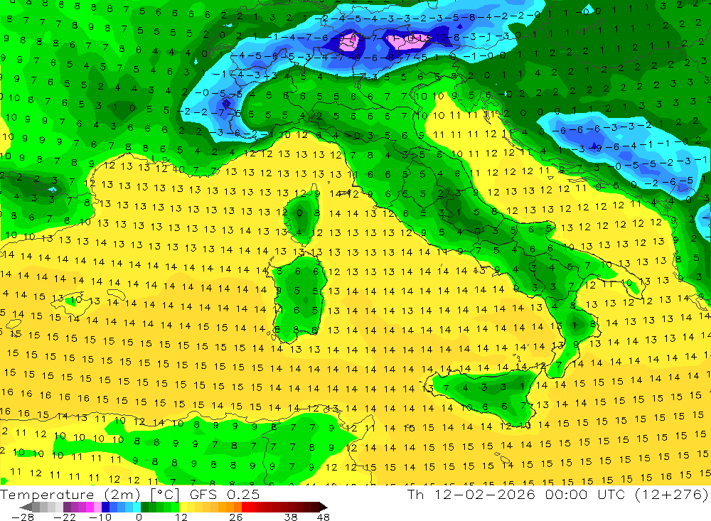The height and width of the screenshot is (521, 711).
Task: Select the bright red legend swatch after 26
Action: 245,507
